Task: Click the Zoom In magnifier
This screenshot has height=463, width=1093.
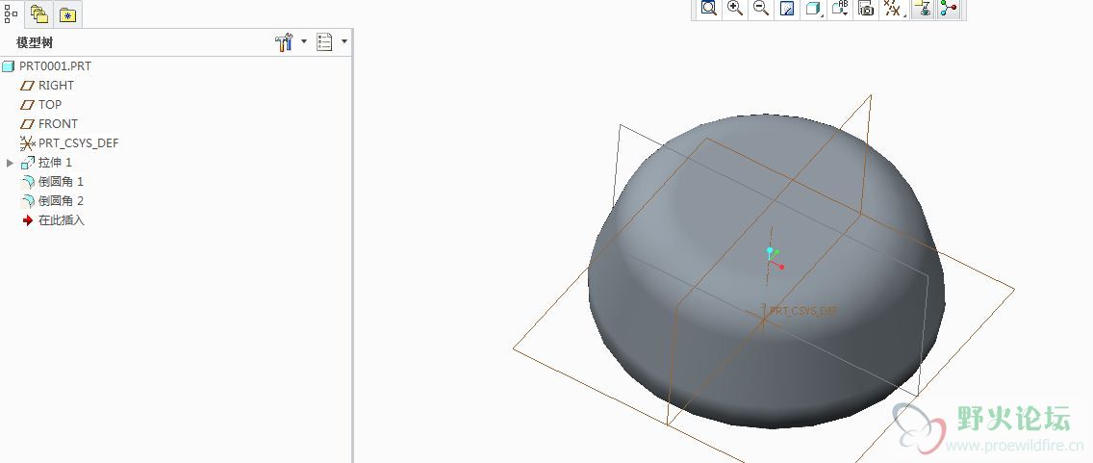Action: [x=735, y=9]
